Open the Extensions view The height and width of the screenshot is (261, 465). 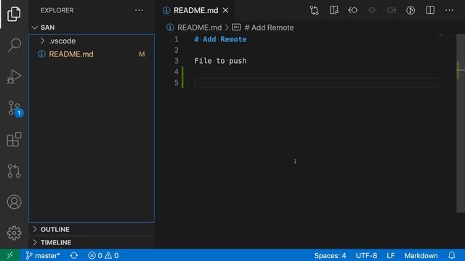(14, 139)
